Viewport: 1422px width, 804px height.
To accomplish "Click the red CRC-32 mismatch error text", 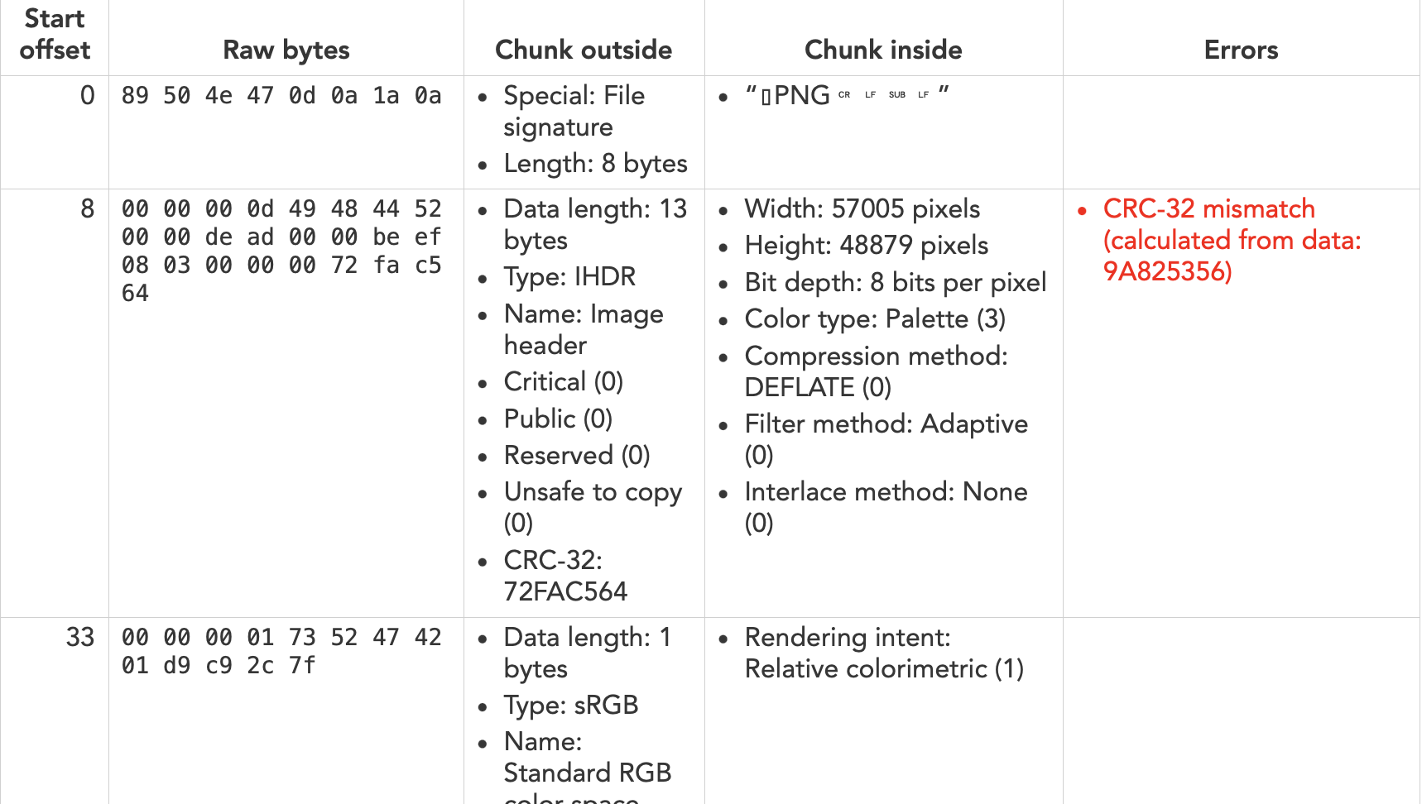I will (1232, 240).
